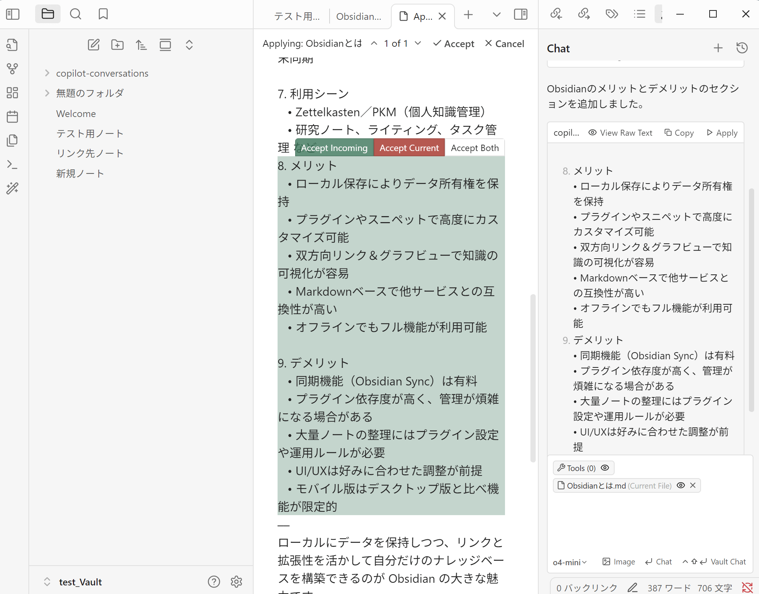Open the bookmarks panel
The width and height of the screenshot is (759, 594).
(x=103, y=14)
